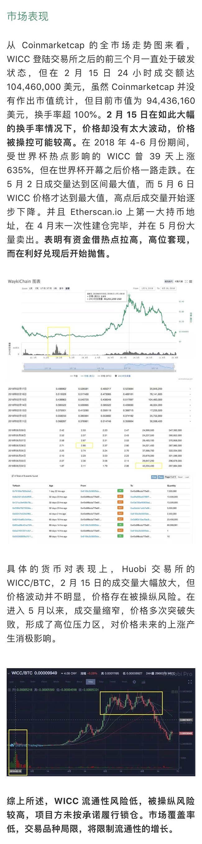
Task: Open transaction hash 0x79166e7930a3e2...
Action: [22, 491]
